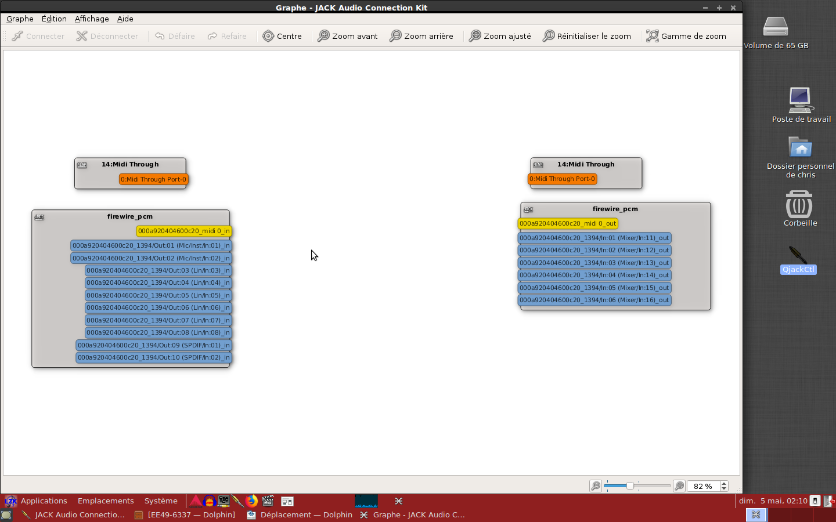Select the right 14:Midi Through node title
836x522 pixels.
coord(586,164)
